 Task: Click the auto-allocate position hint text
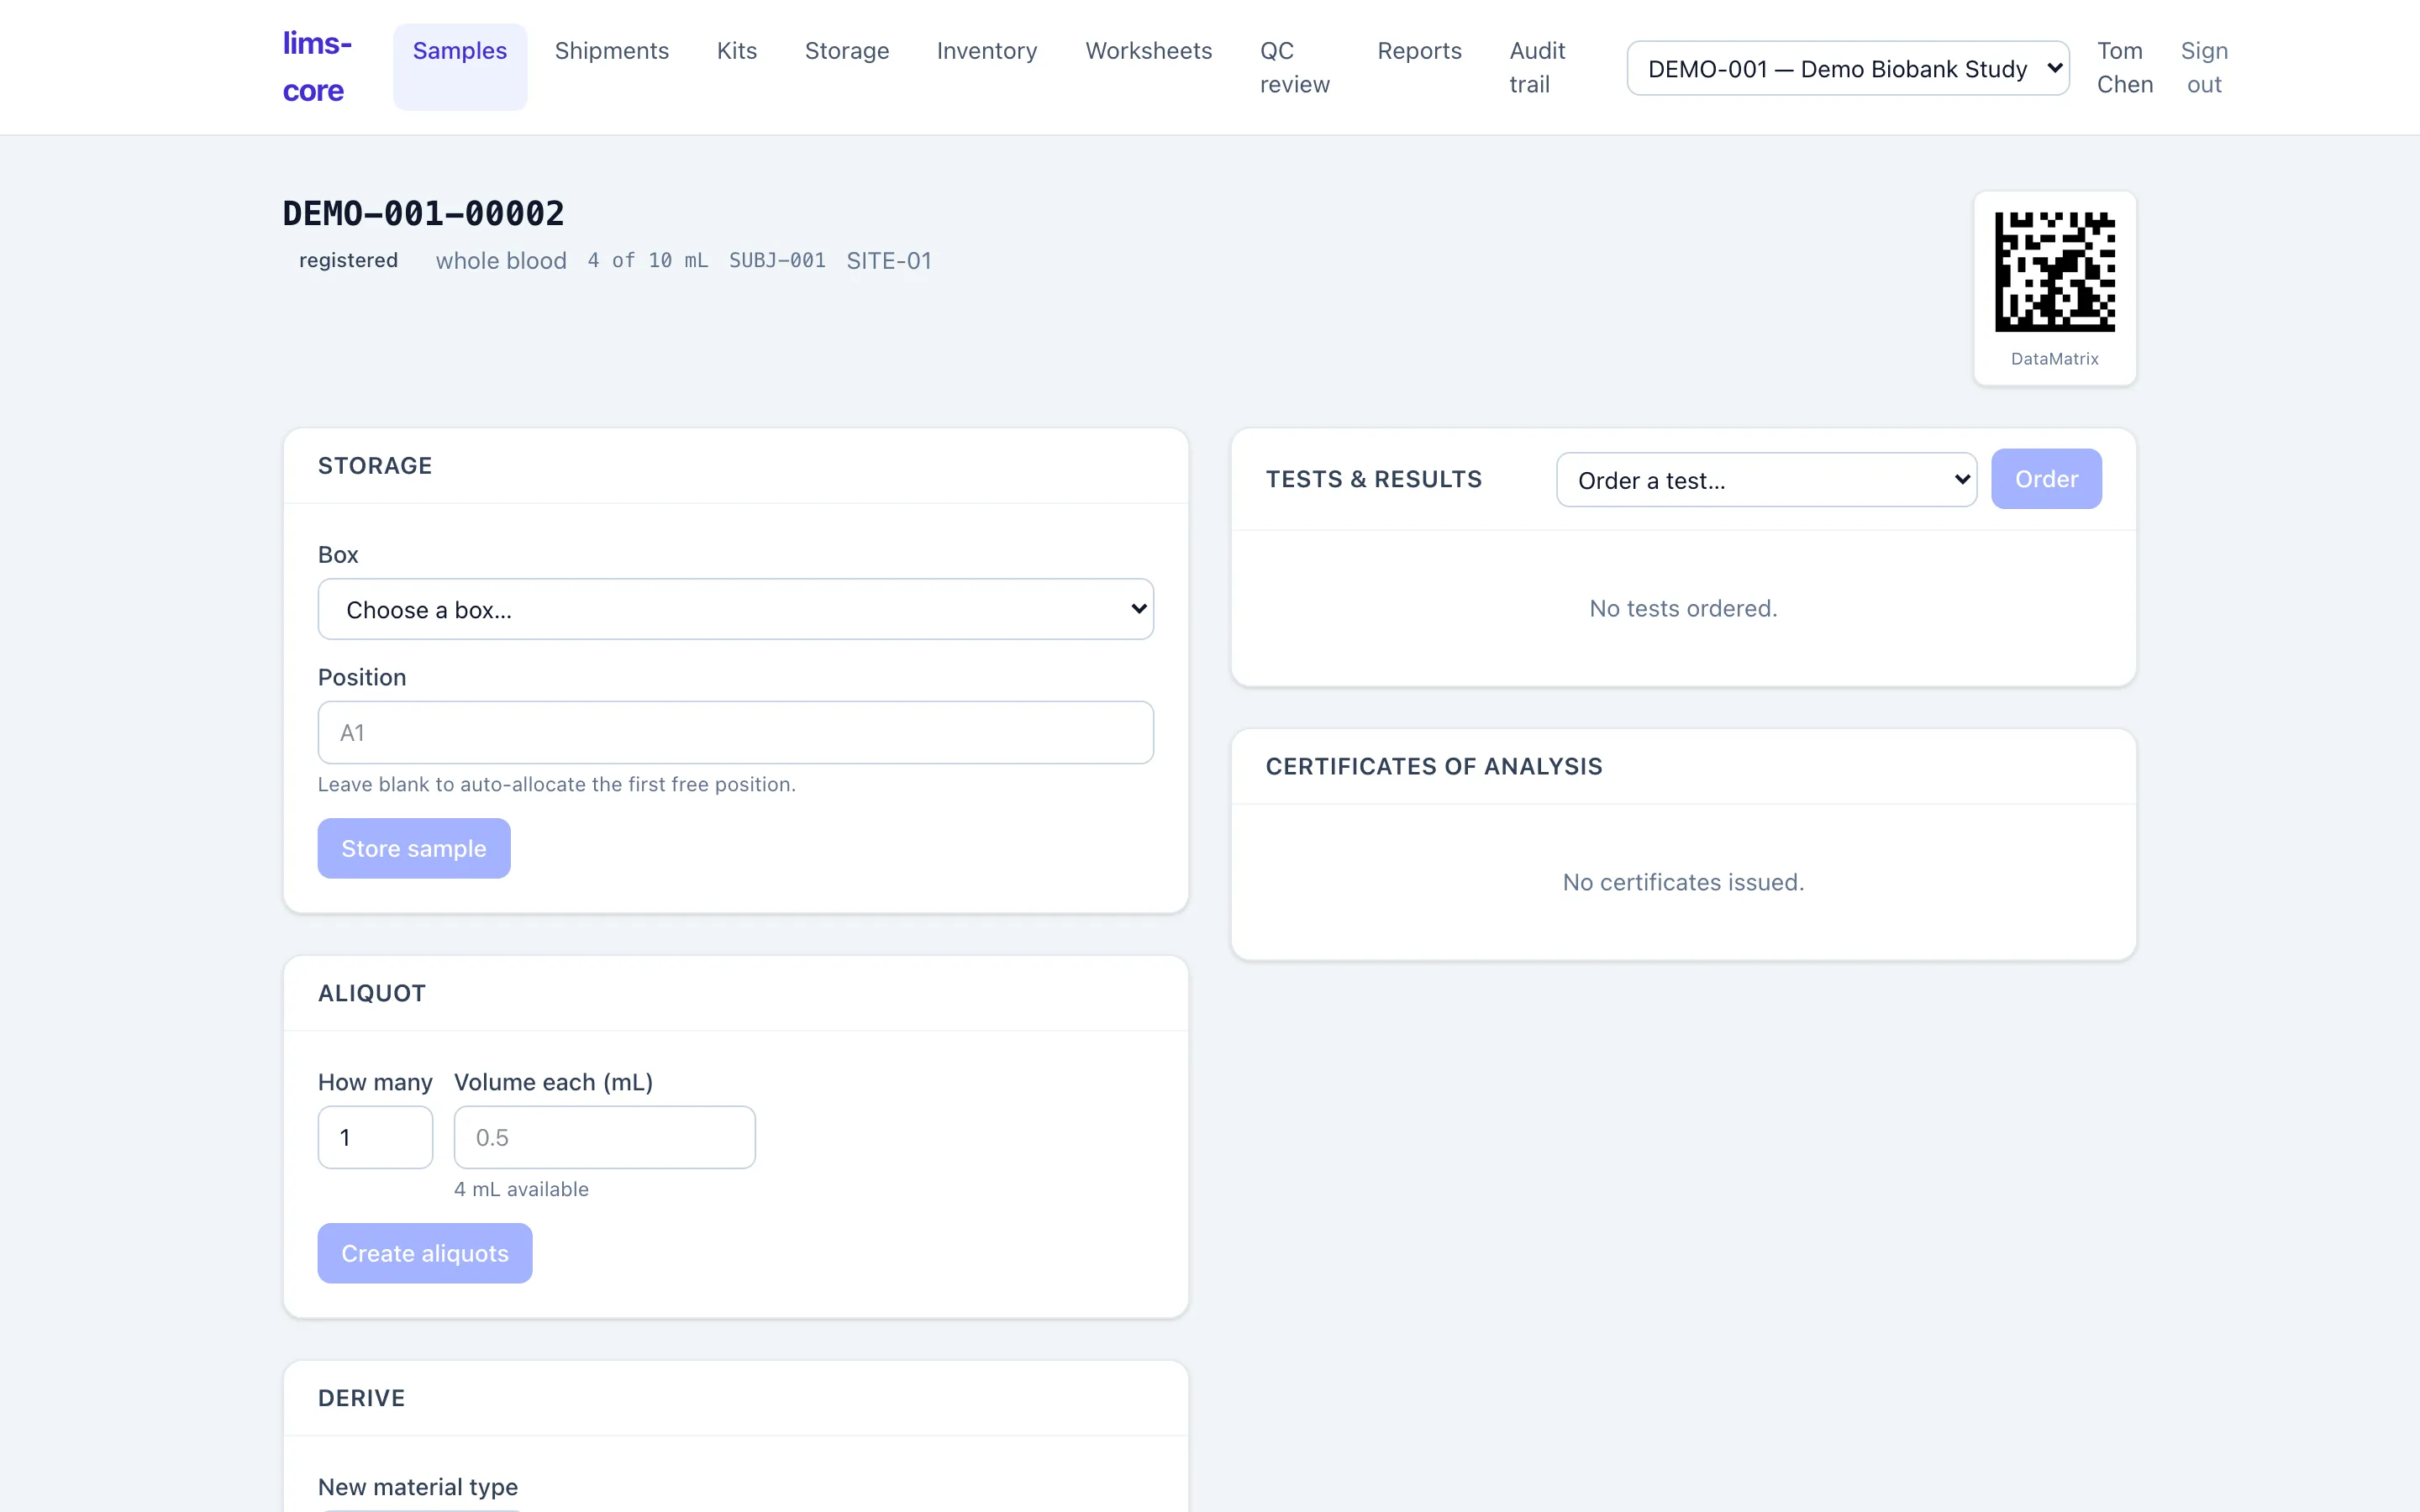point(557,784)
